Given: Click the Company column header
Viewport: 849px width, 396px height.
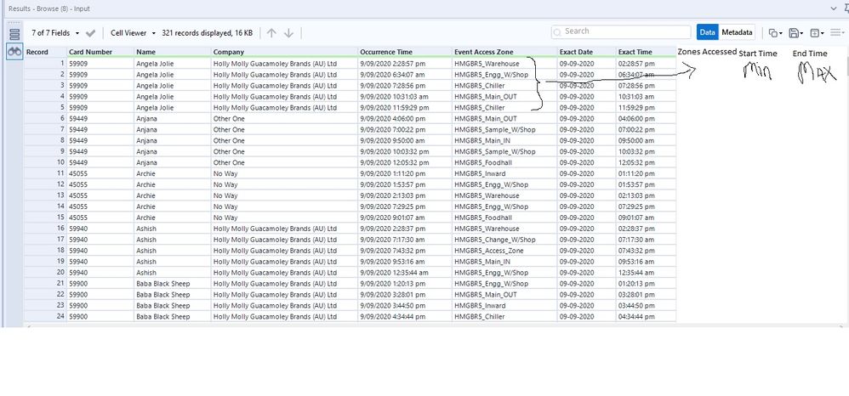Looking at the screenshot, I should pos(284,52).
